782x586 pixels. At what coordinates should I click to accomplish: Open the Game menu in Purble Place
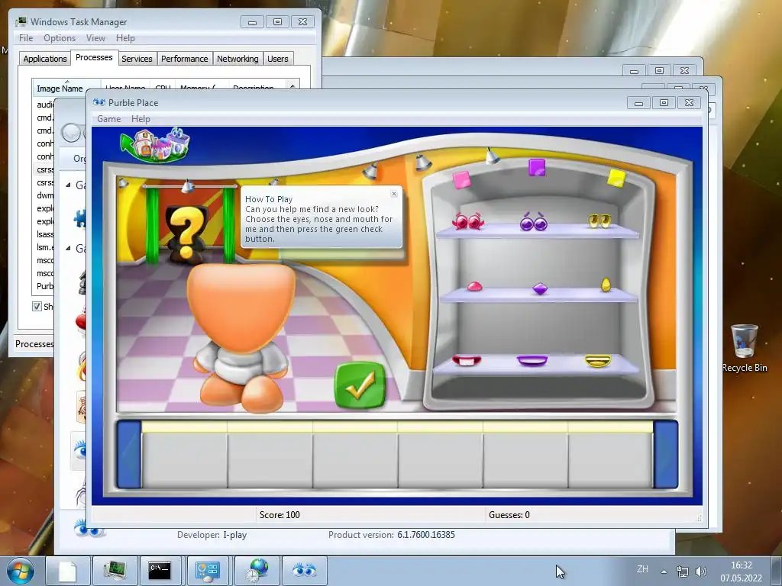108,118
